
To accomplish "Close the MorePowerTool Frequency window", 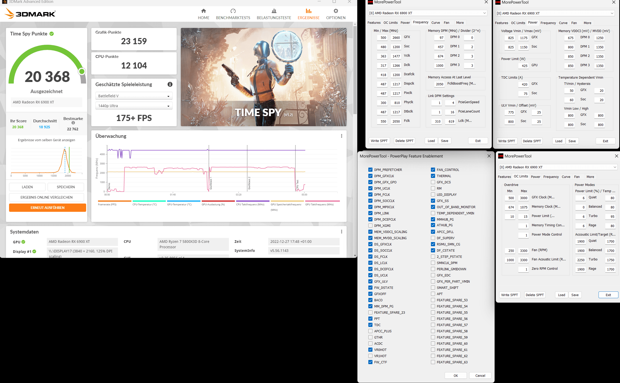I will 486,2.
